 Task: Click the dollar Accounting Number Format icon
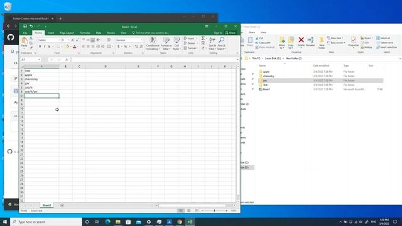pos(119,46)
